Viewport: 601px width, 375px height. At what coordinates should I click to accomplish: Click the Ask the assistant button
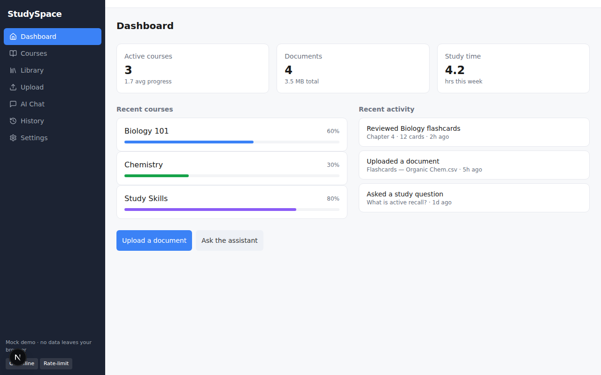[x=230, y=240]
